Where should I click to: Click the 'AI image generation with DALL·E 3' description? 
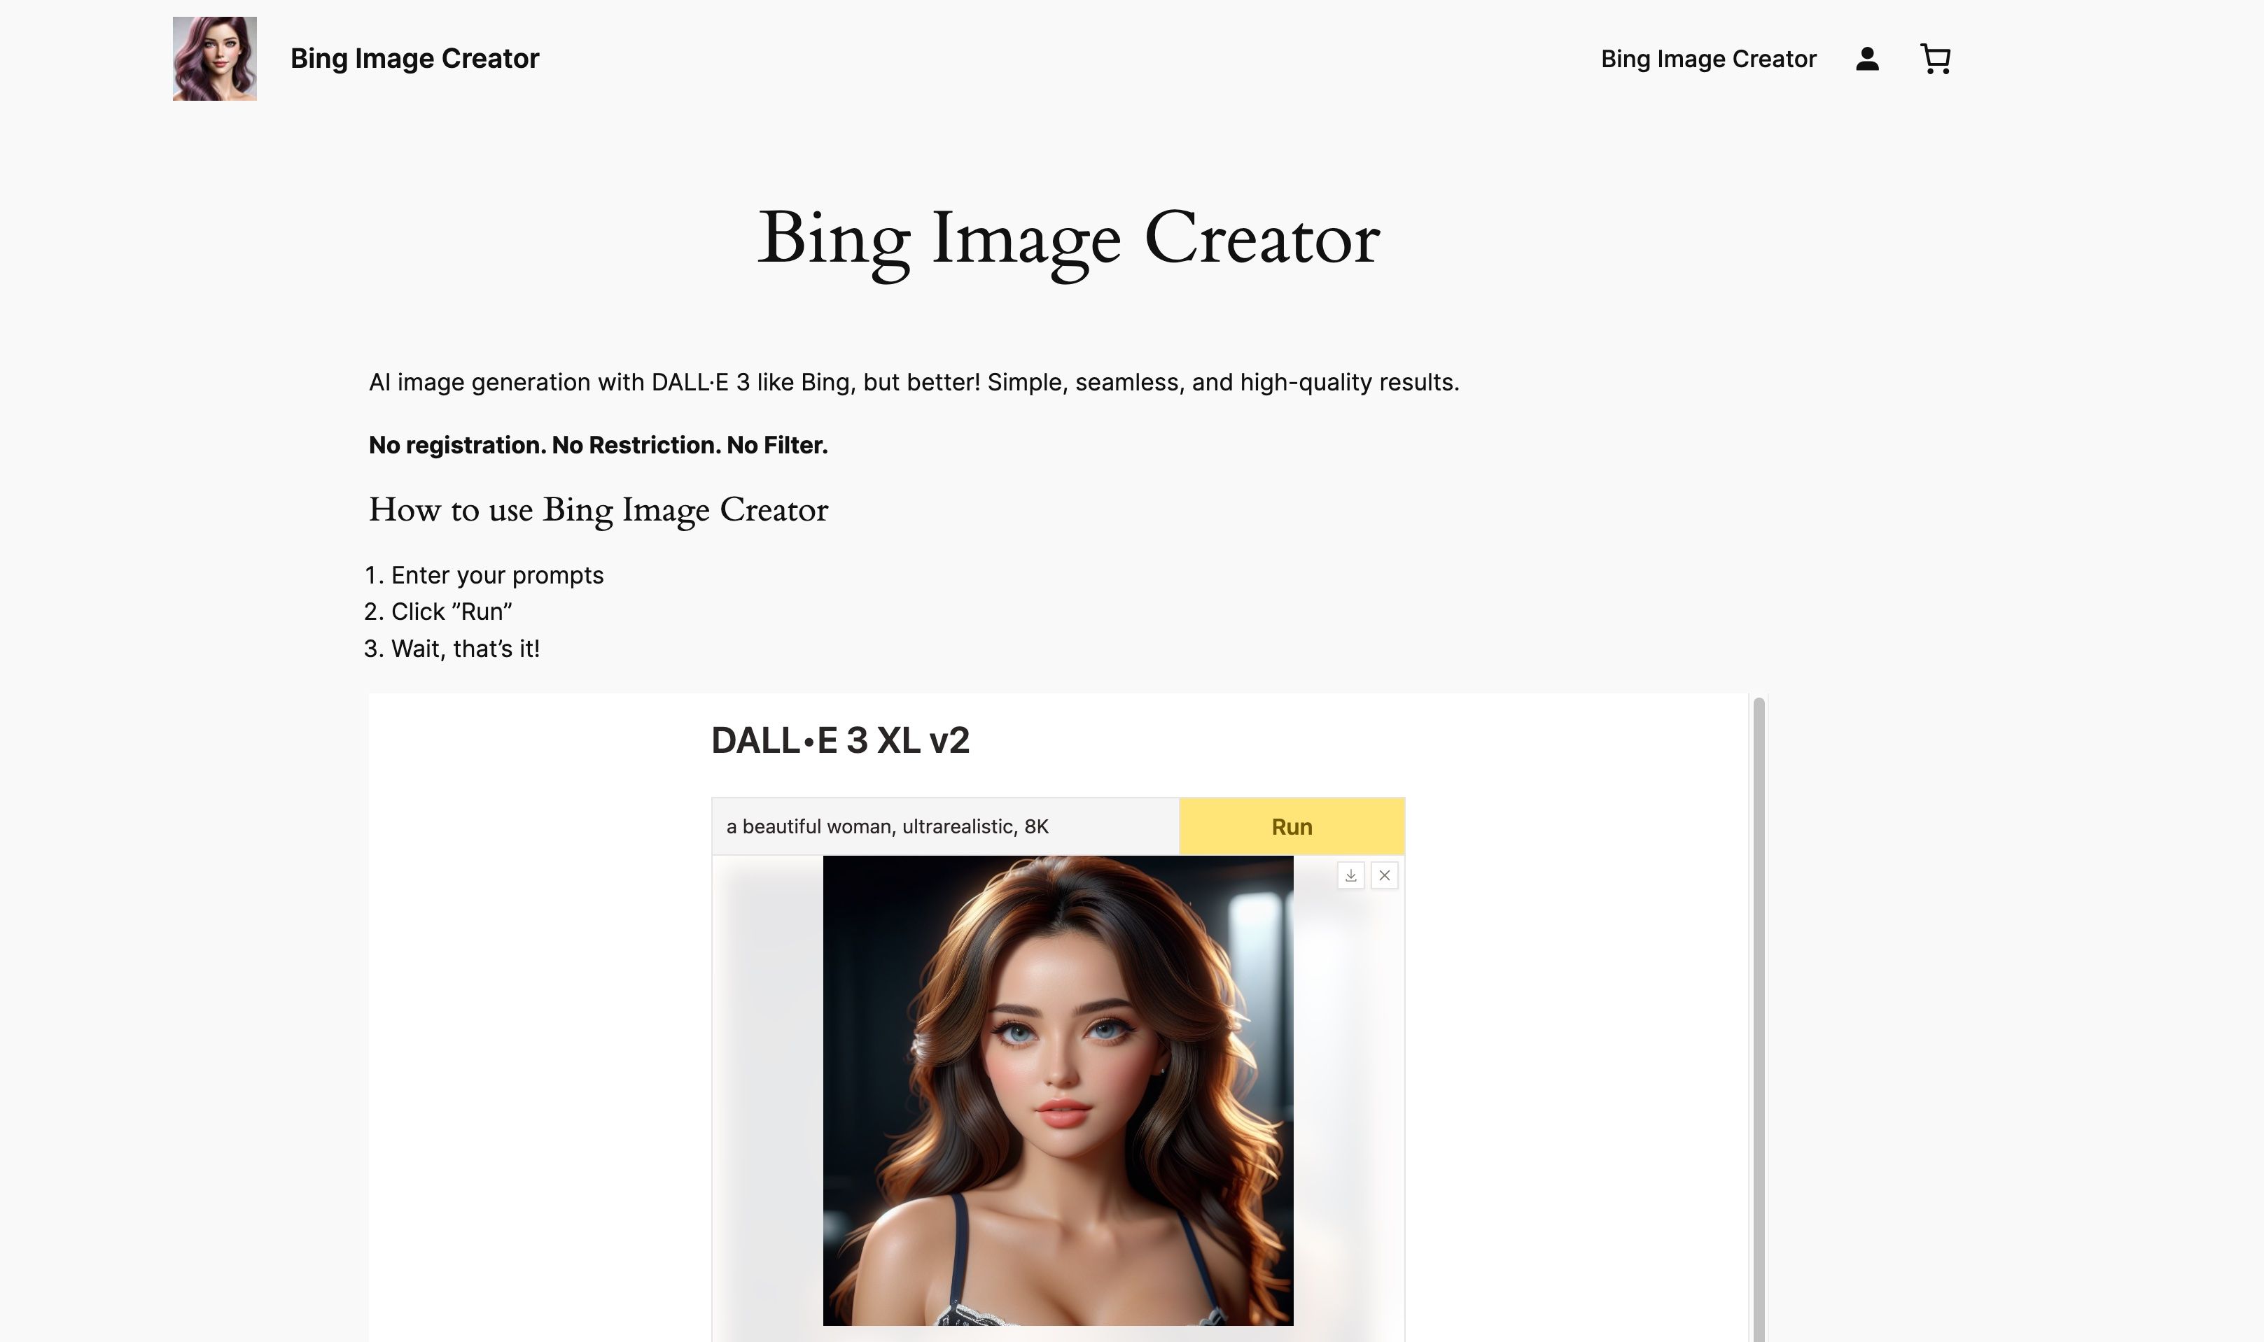click(914, 383)
